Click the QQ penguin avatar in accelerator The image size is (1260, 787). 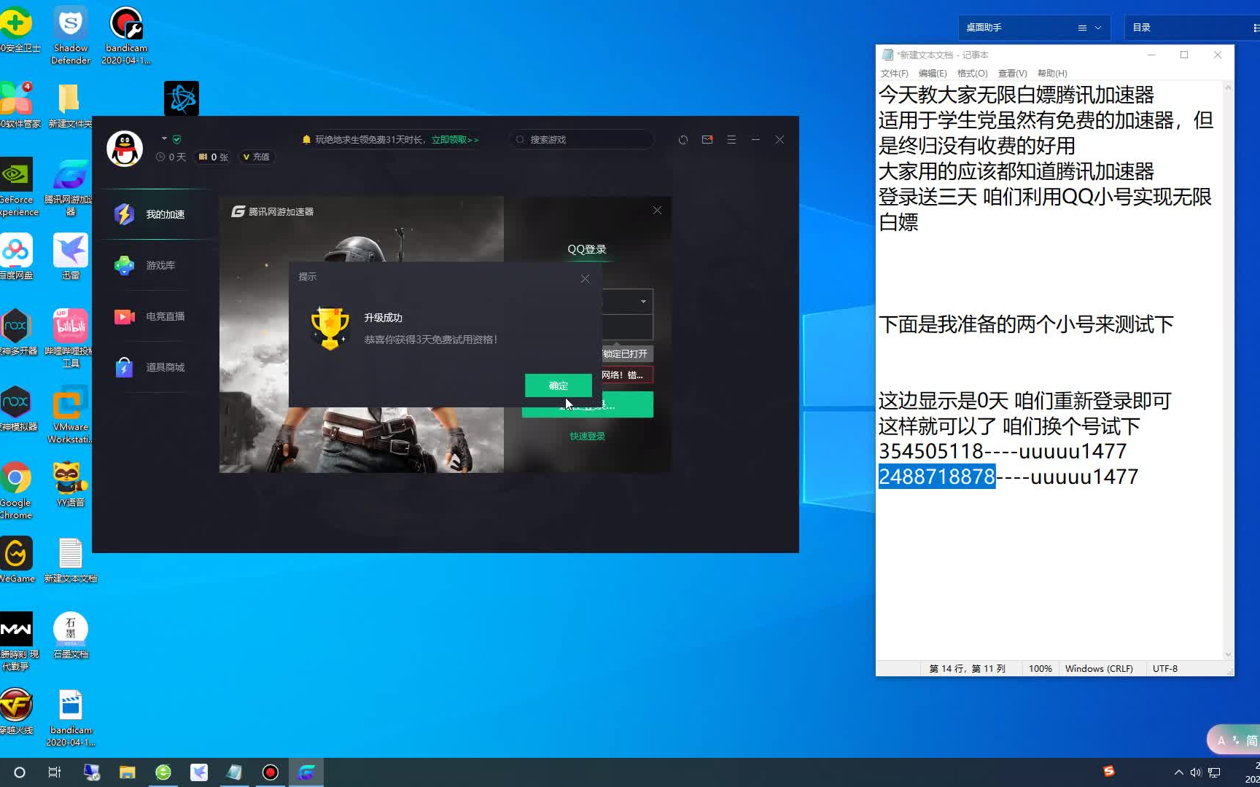[125, 149]
